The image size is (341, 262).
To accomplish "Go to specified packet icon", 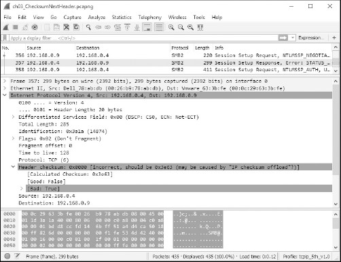I will pos(118,27).
